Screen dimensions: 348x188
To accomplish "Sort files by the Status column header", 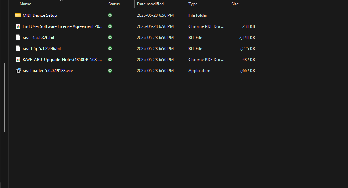I will coord(114,4).
